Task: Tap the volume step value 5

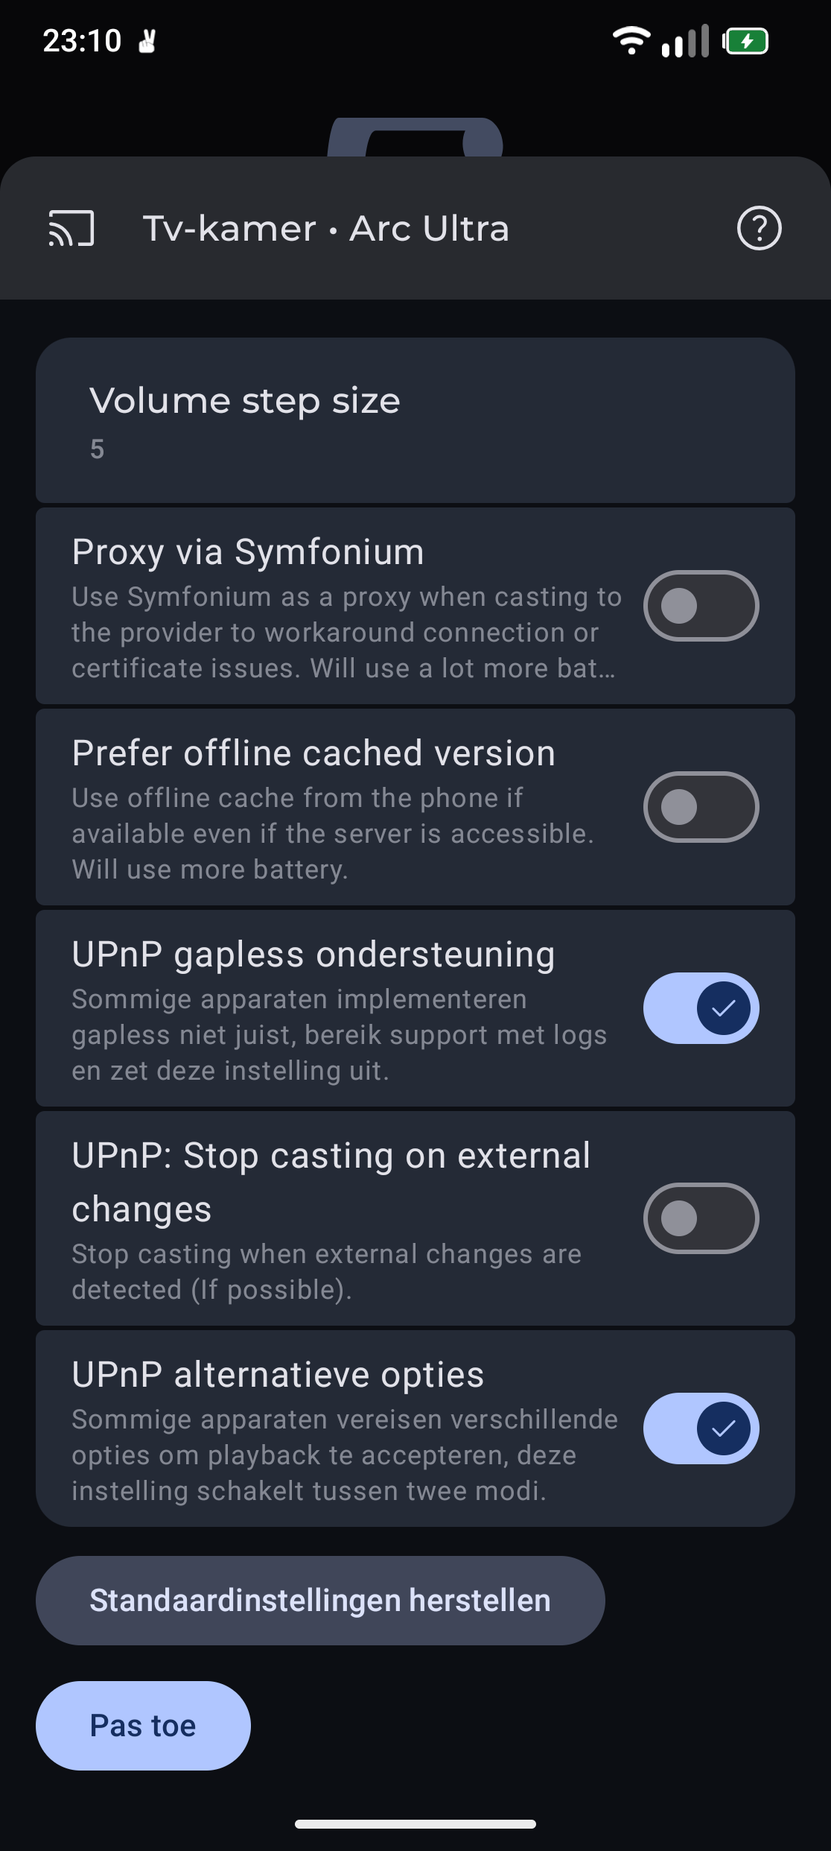Action: (x=97, y=449)
